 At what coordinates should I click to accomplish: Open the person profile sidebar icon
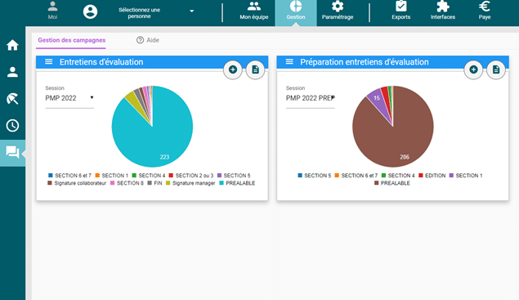click(12, 72)
